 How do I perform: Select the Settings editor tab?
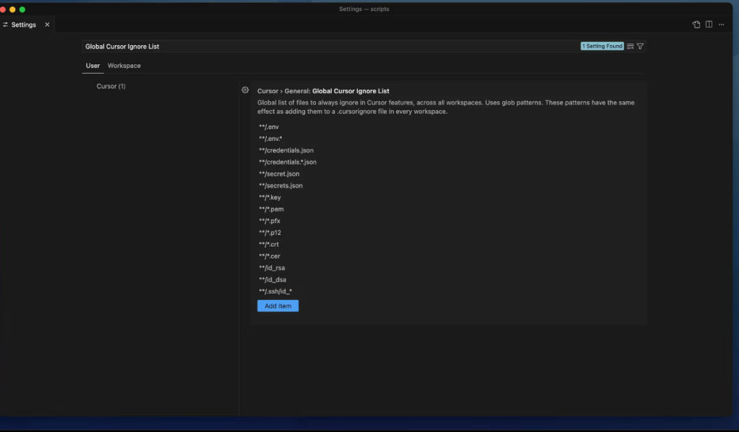(x=23, y=25)
